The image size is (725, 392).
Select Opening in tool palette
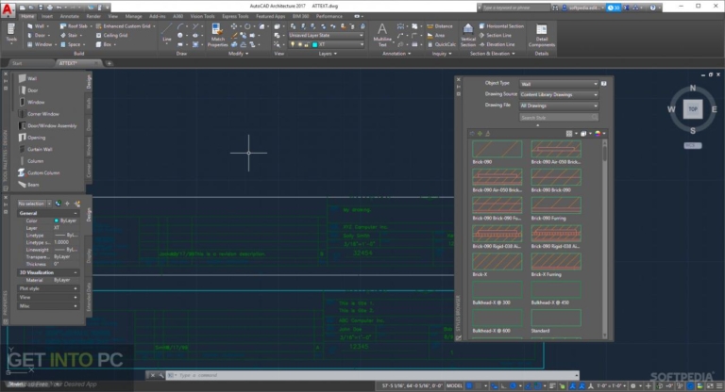pyautogui.click(x=31, y=138)
